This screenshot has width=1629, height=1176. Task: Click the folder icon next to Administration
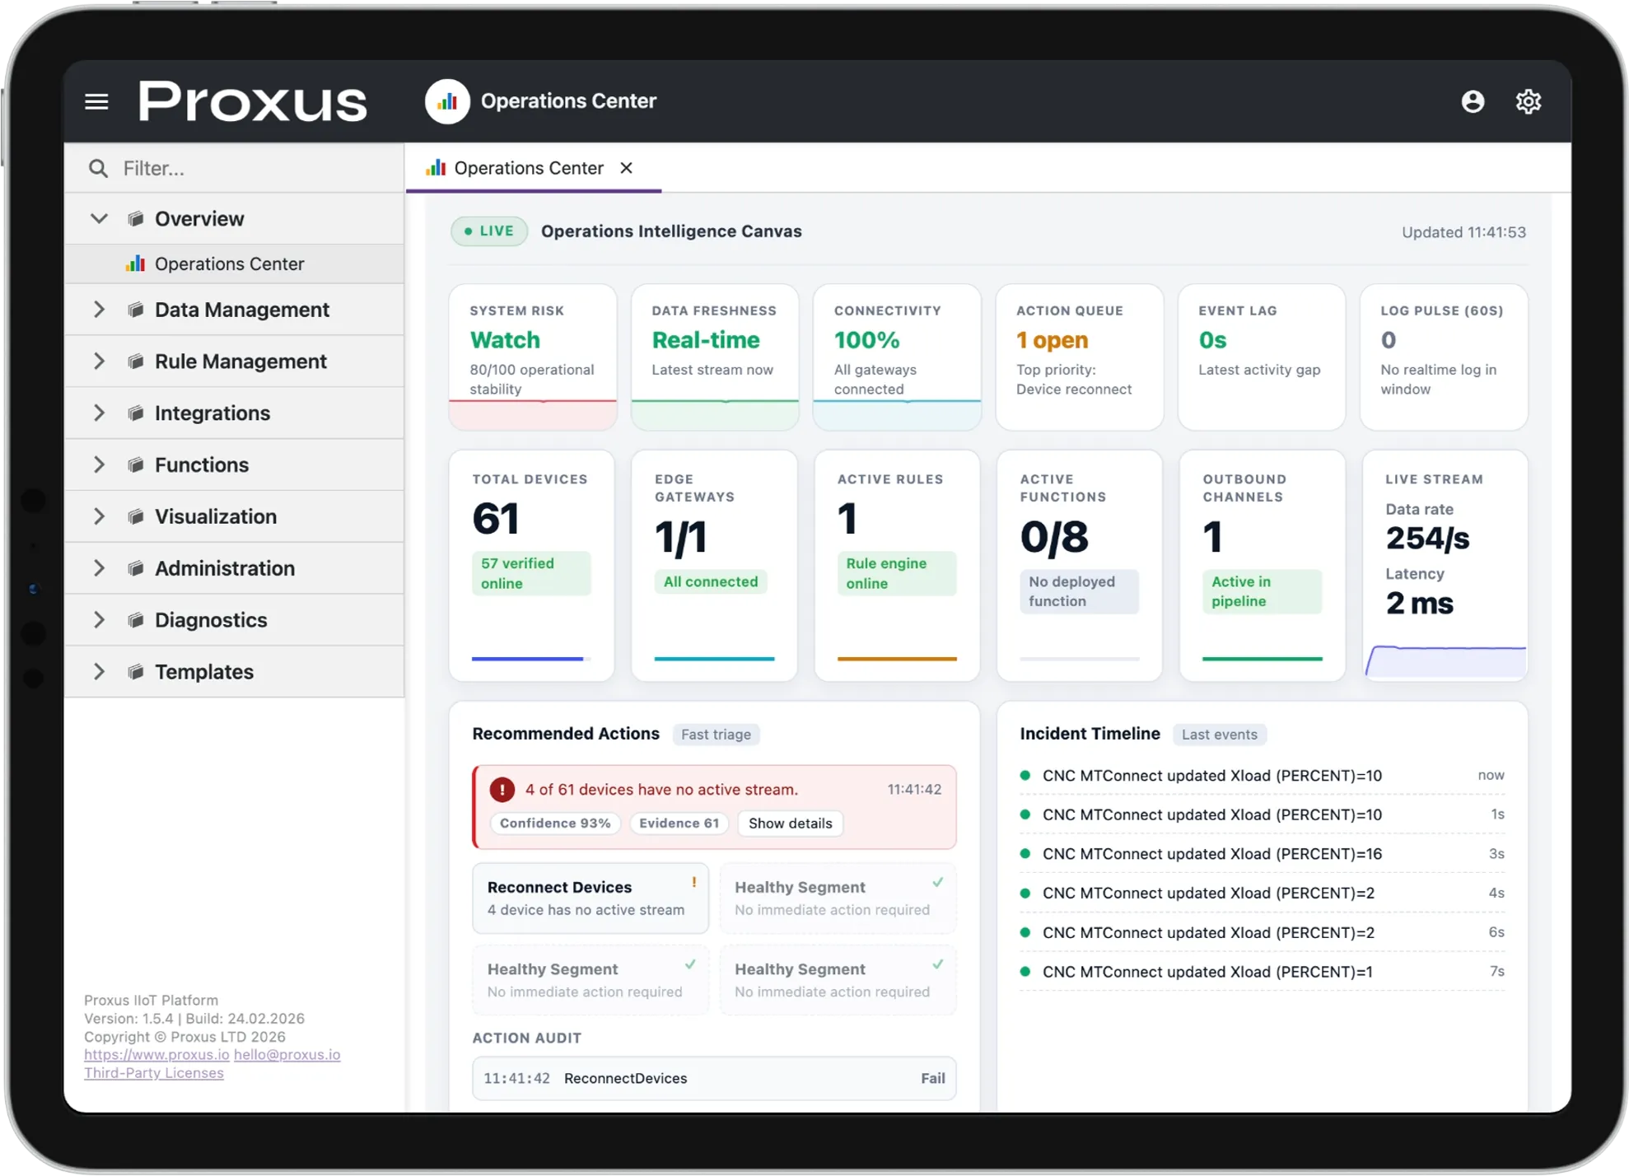[136, 567]
